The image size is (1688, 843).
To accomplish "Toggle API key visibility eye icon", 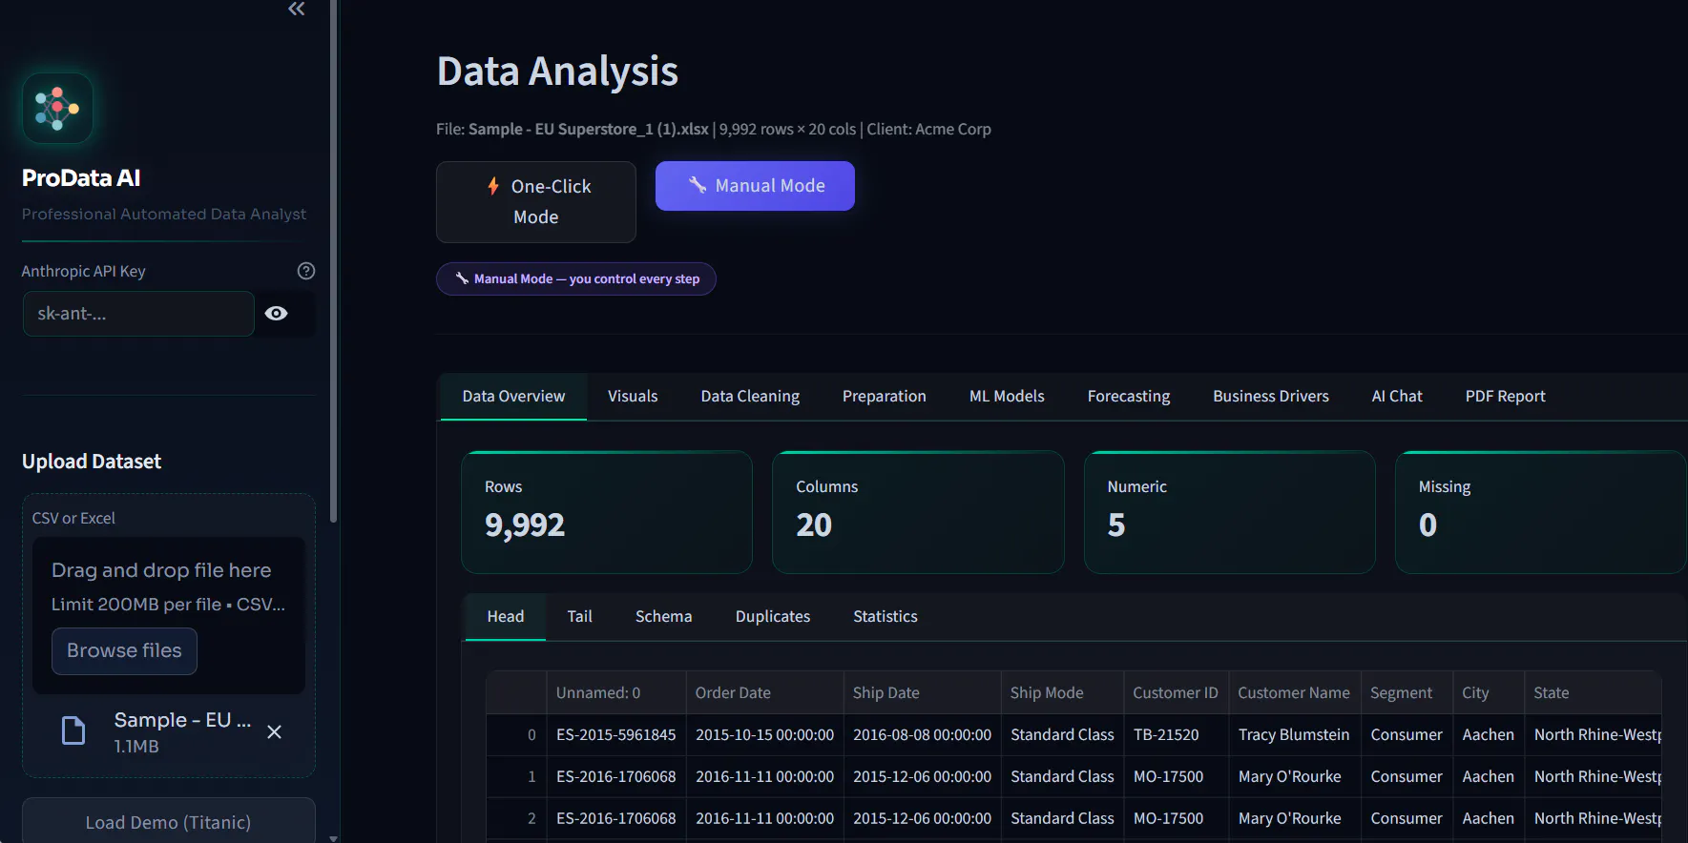I will point(277,314).
